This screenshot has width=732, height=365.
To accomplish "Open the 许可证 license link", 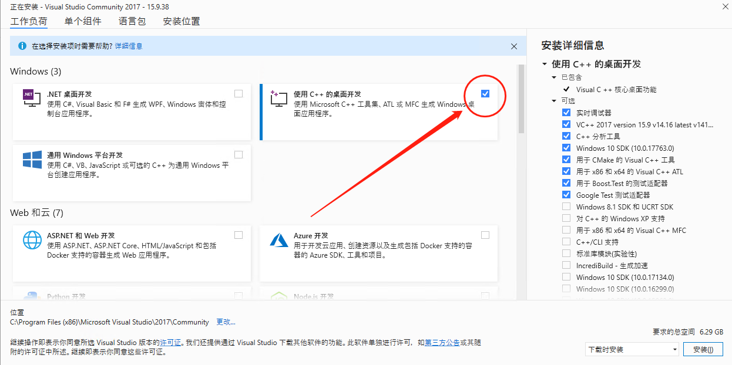I will point(170,342).
